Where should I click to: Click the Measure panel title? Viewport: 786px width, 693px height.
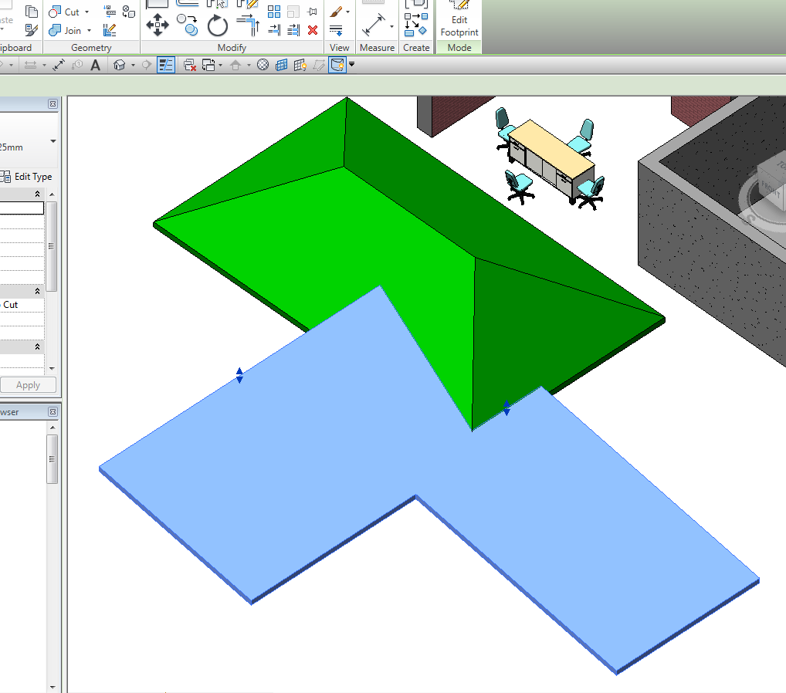pyautogui.click(x=377, y=48)
